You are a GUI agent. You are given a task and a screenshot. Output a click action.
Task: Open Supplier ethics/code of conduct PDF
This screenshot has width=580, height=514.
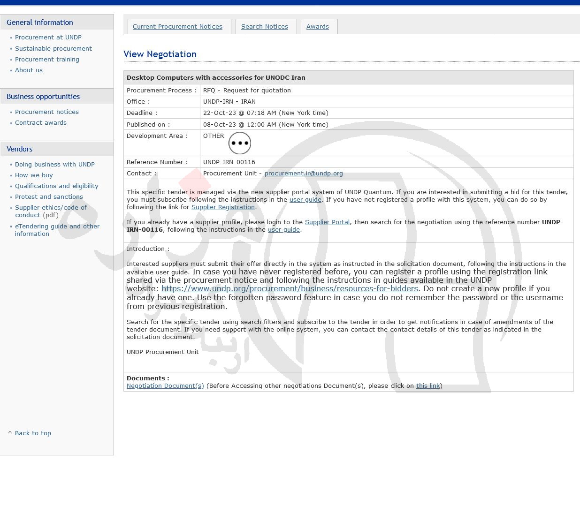pos(51,208)
